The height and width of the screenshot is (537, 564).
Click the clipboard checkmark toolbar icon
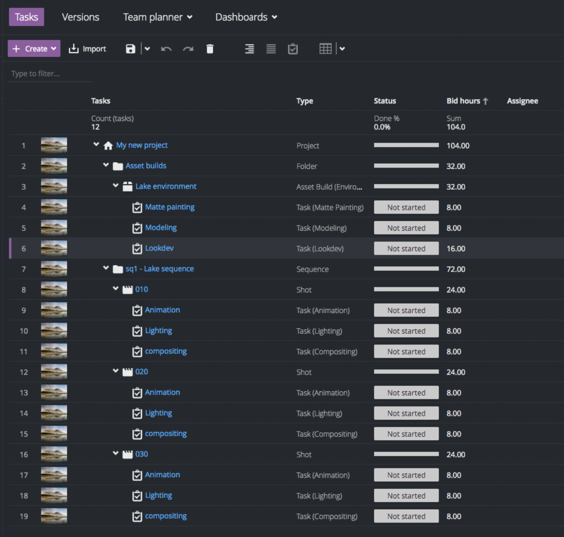[293, 49]
